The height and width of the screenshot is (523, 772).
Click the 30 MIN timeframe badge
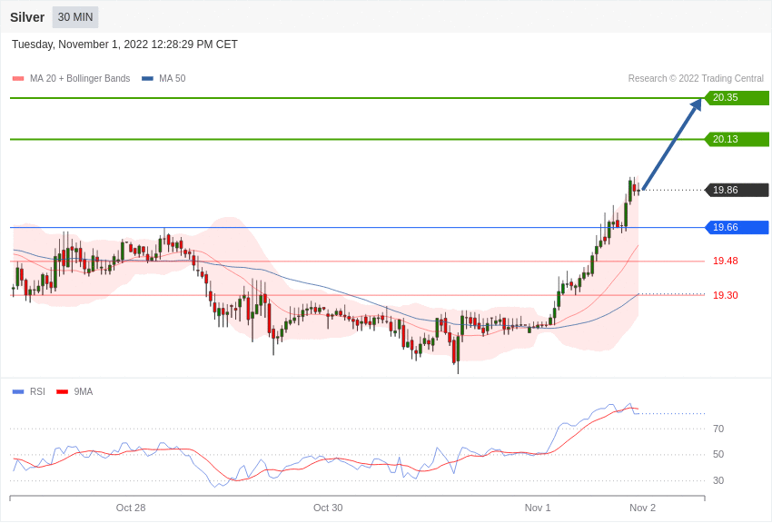tap(75, 17)
